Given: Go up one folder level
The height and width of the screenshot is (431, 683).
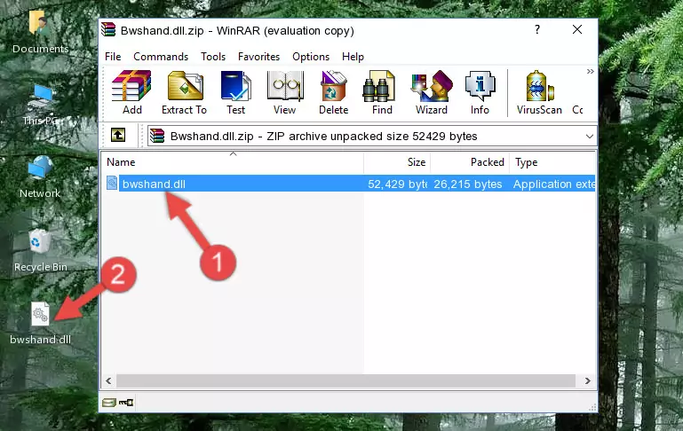Looking at the screenshot, I should coord(118,136).
